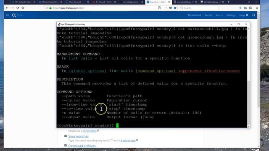Viewport: 269px width, 151px height.
Task: Open the Firefox hamburger menu
Action: pos(257,8)
